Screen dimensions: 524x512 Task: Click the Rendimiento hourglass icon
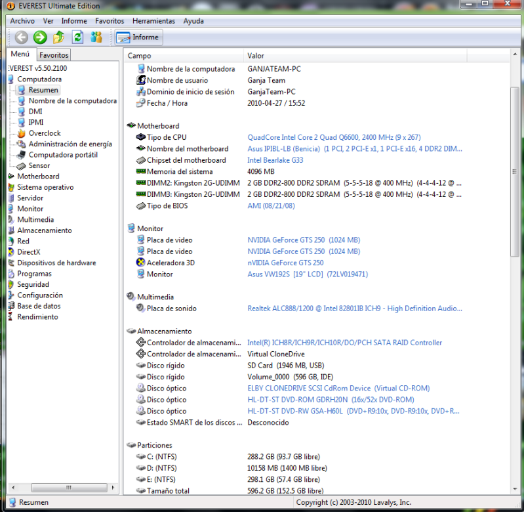pyautogui.click(x=10, y=316)
